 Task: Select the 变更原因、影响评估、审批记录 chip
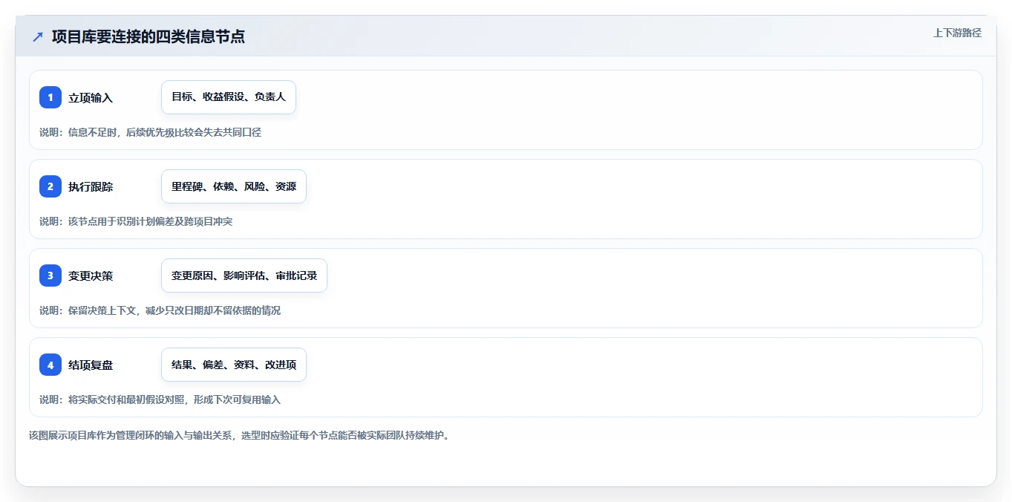(244, 276)
